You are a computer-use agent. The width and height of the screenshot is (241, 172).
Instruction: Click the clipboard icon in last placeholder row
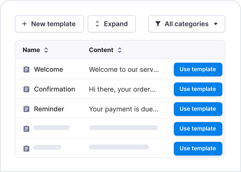click(x=26, y=149)
